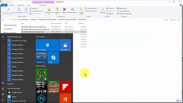
Task: Sort by the Размер column header
Action: 81,23
